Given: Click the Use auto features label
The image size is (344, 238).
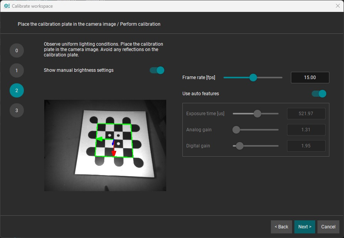Looking at the screenshot, I should click(x=200, y=94).
